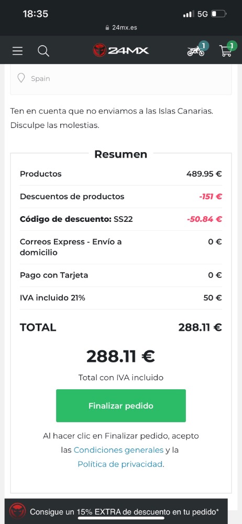Open the motorcycle garage icon
This screenshot has width=242, height=524.
coord(195,51)
